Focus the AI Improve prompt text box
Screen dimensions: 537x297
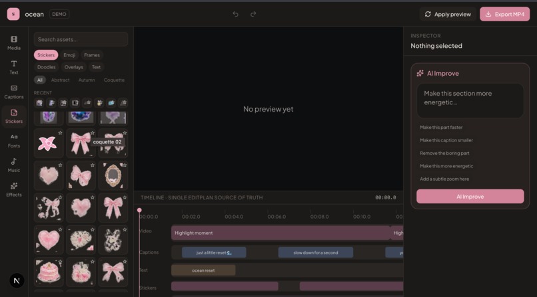[470, 101]
